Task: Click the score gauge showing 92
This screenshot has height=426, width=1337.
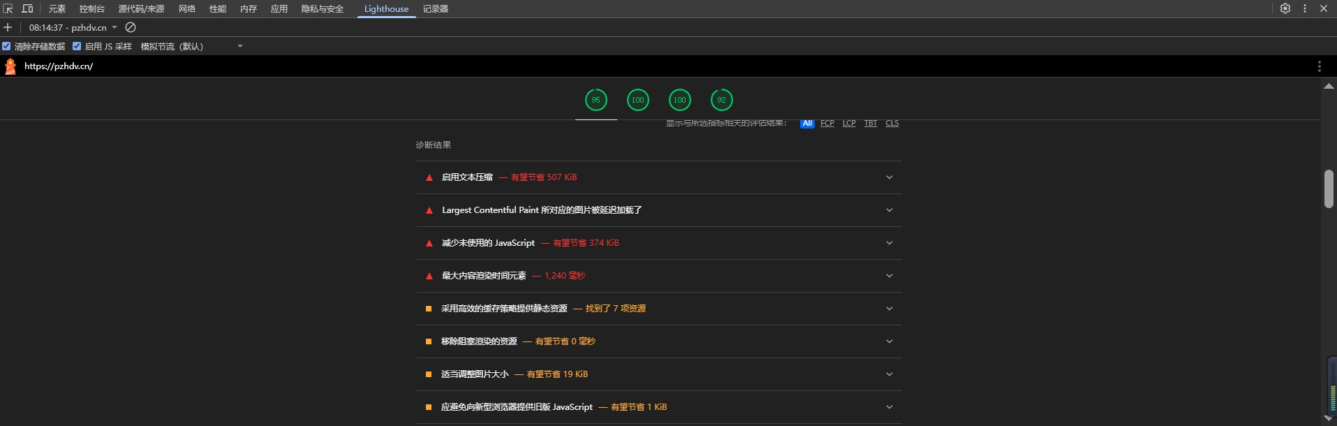Action: 721,100
